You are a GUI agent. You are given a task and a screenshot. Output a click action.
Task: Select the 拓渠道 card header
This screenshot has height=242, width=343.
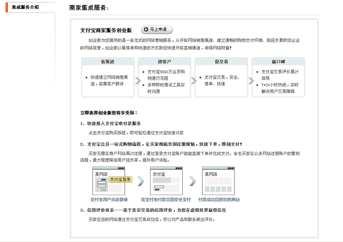click(x=108, y=61)
